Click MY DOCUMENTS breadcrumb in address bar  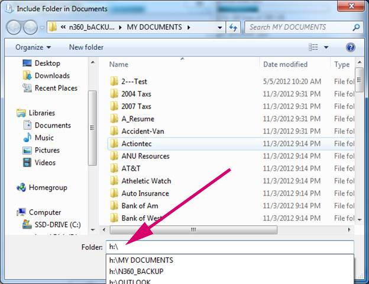click(x=156, y=27)
